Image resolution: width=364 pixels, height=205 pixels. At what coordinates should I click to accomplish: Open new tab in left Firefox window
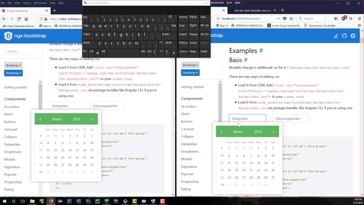tap(54, 11)
